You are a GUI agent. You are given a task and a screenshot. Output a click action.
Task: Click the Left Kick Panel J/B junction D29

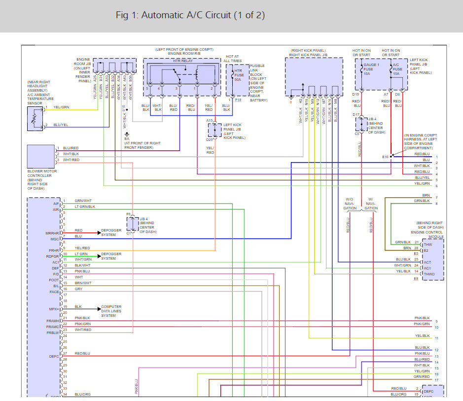pyautogui.click(x=214, y=130)
